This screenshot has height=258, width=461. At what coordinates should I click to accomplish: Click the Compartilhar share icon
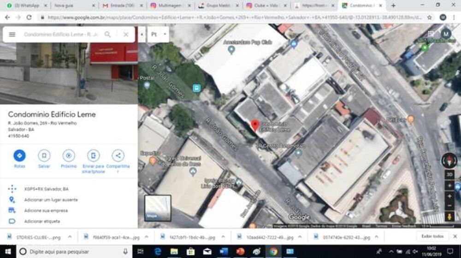pyautogui.click(x=118, y=156)
